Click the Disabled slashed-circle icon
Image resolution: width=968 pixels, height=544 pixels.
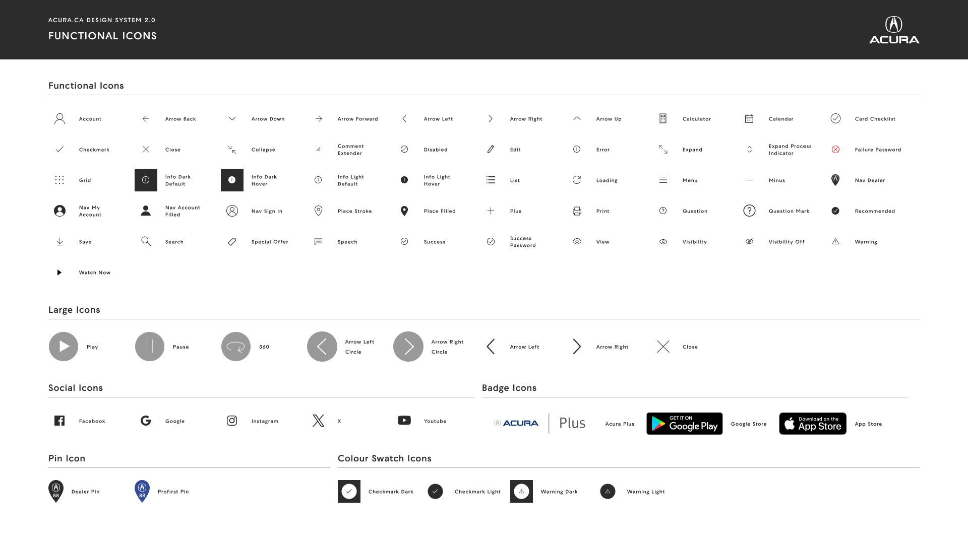pos(404,149)
